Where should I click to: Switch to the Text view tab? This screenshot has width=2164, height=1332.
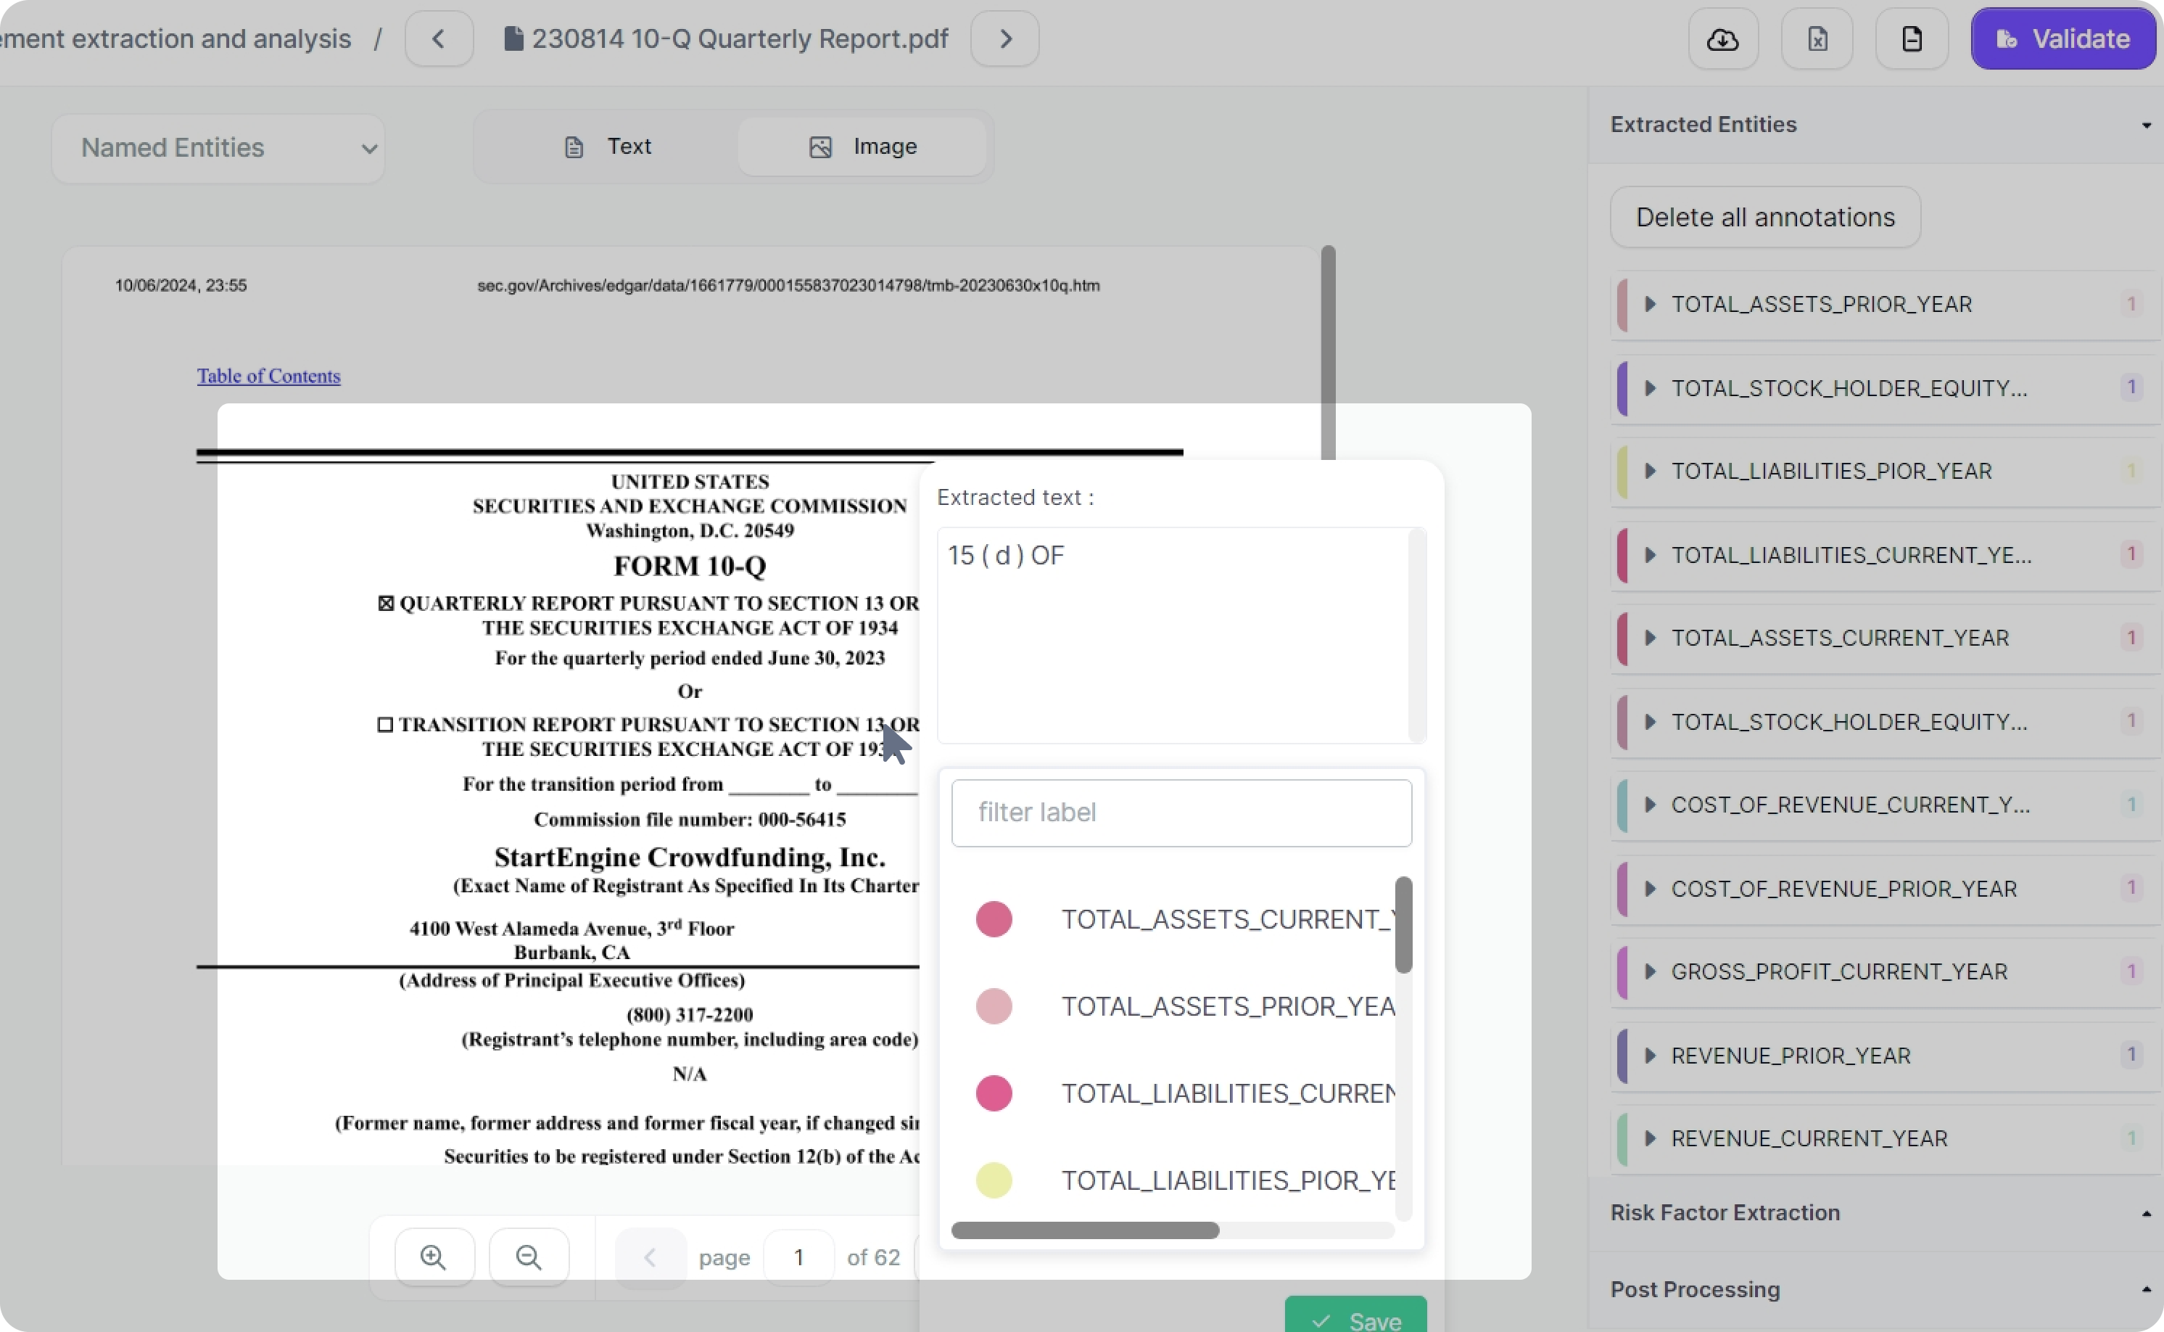tap(608, 147)
